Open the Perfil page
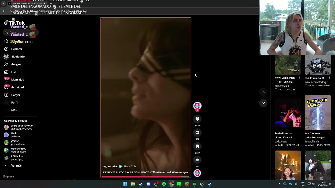Viewport: 335px width, 188px height. click(x=14, y=103)
